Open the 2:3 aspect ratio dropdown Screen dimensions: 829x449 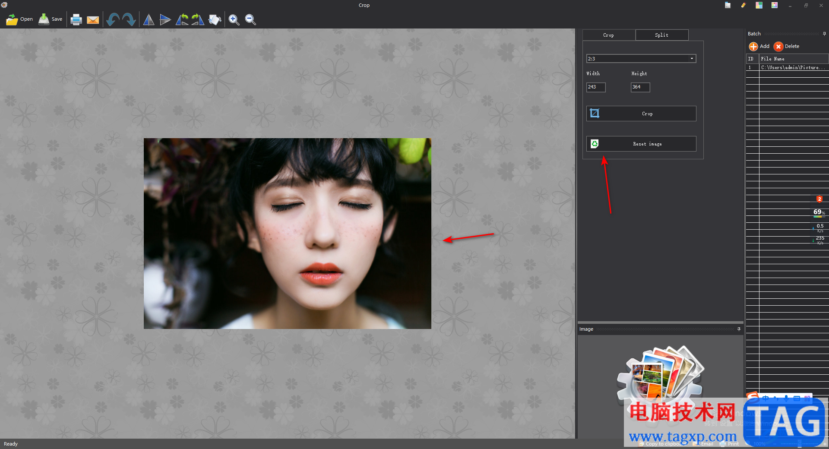click(x=641, y=59)
